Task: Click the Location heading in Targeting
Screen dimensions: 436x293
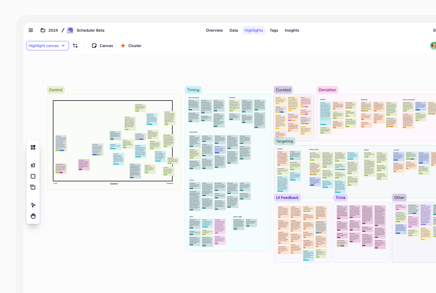Action: (396, 150)
